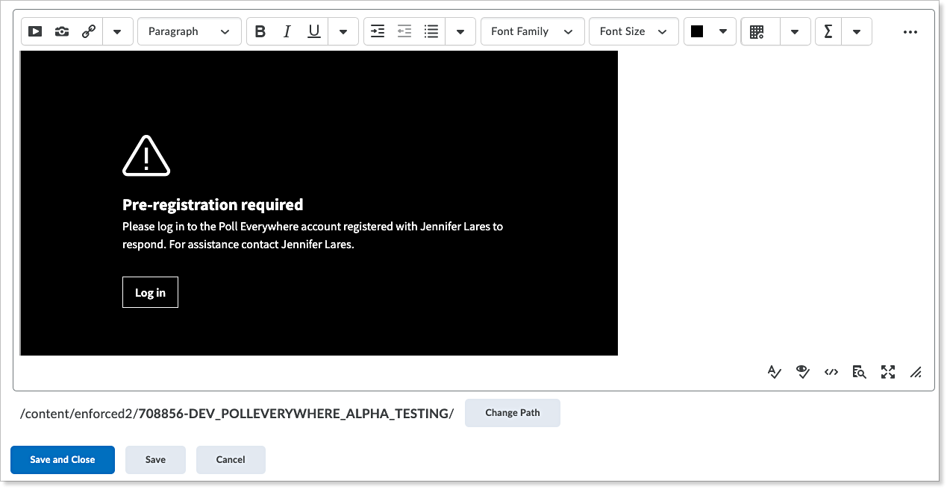Open the Paragraph format dropdown

point(190,31)
